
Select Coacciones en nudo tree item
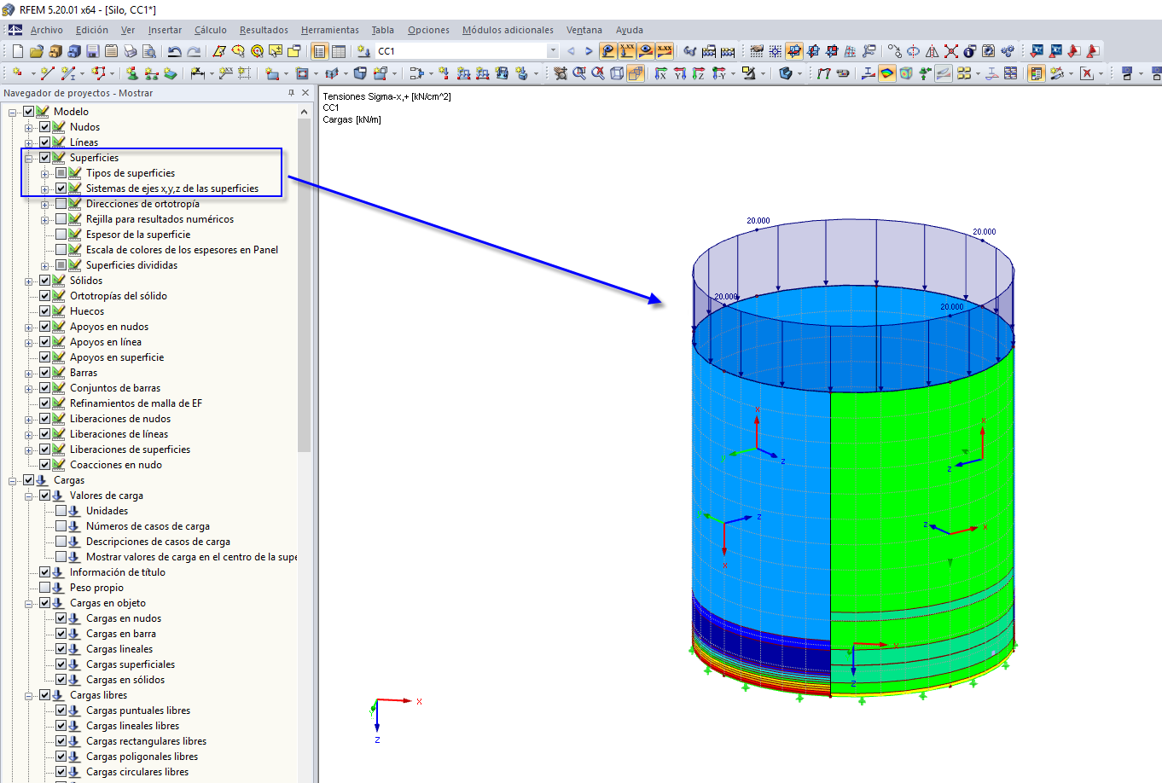pyautogui.click(x=115, y=465)
